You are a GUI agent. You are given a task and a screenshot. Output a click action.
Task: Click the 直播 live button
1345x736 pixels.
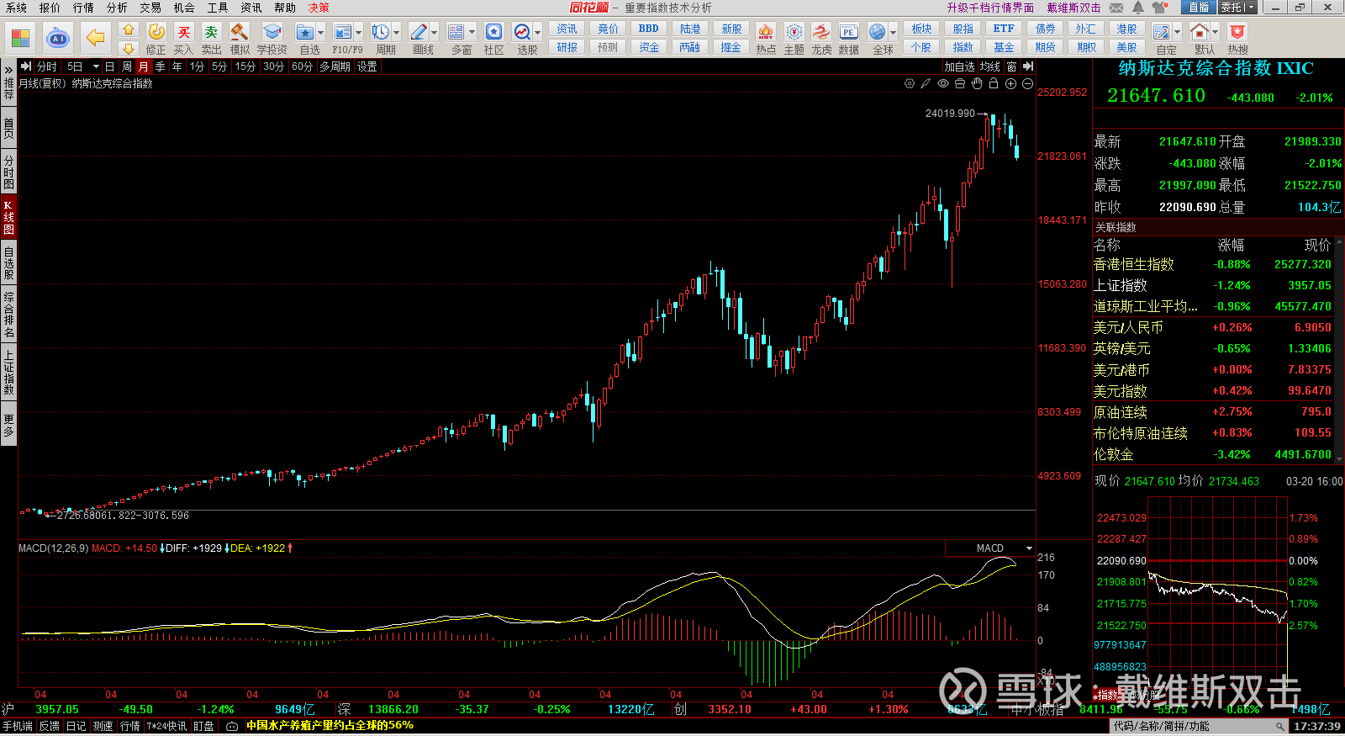click(1198, 8)
